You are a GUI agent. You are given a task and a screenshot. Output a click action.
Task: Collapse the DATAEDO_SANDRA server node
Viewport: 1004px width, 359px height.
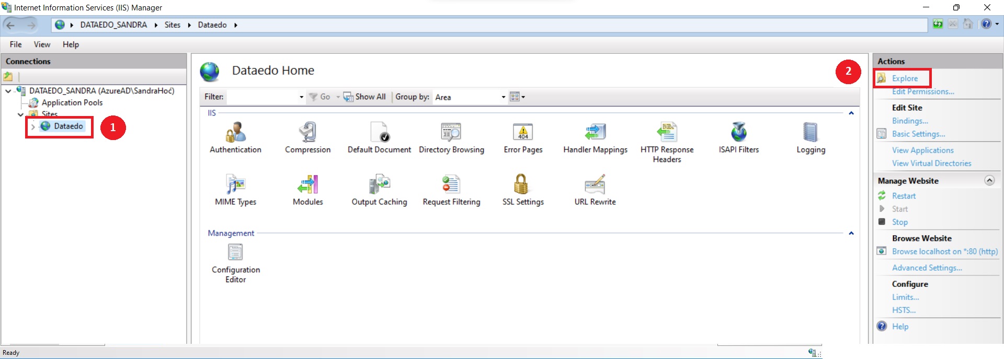pos(8,91)
